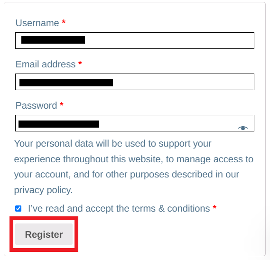This screenshot has height=260, width=270.
Task: Open the privacy policy text
Action: 43,190
